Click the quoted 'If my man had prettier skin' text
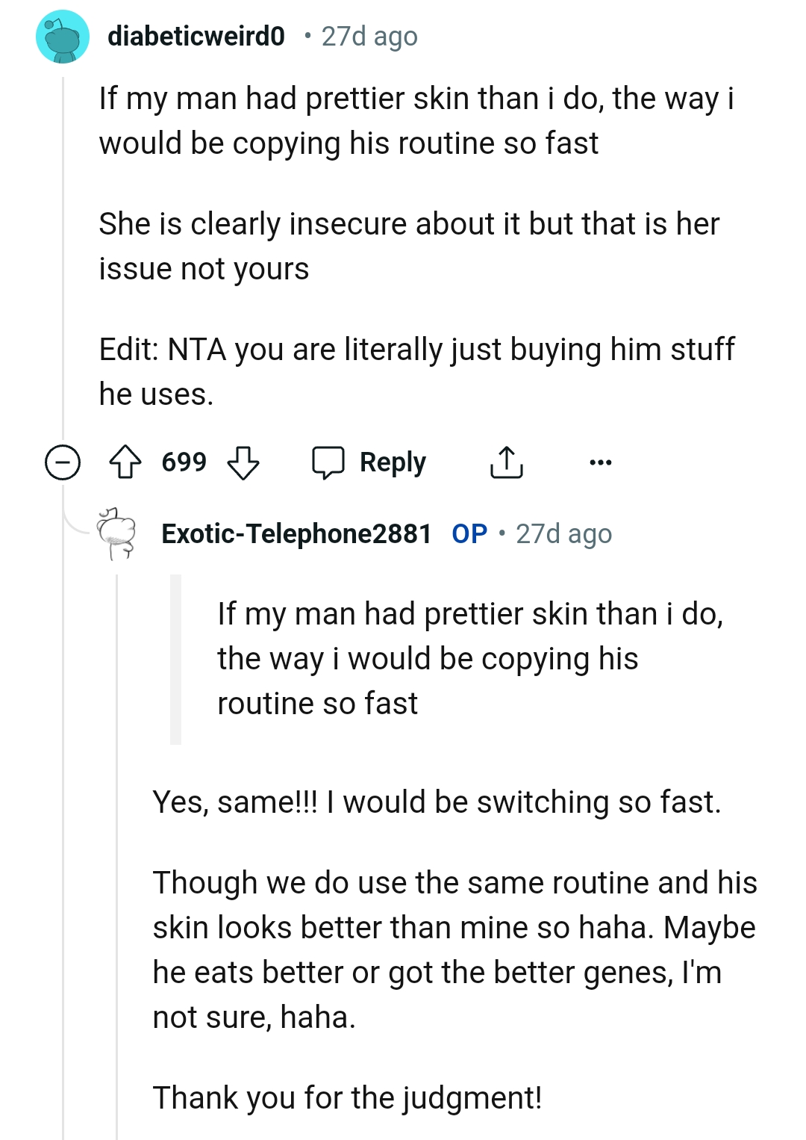806x1140 pixels. [448, 657]
